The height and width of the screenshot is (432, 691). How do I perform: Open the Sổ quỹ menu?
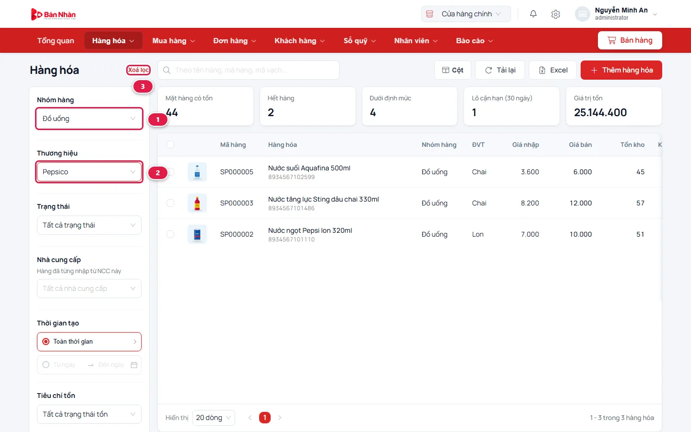point(360,41)
